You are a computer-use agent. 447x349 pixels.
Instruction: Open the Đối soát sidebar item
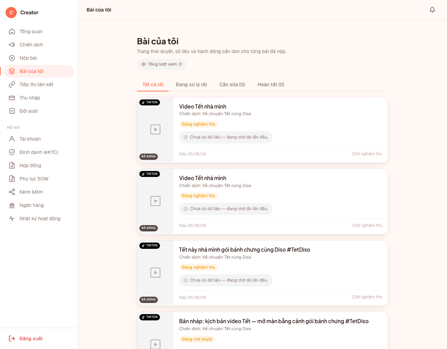tap(39, 111)
